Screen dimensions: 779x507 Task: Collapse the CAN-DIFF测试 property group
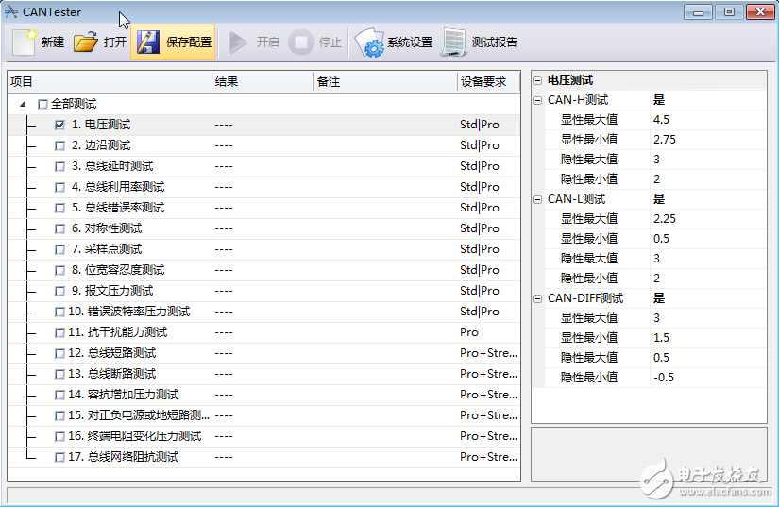point(538,298)
